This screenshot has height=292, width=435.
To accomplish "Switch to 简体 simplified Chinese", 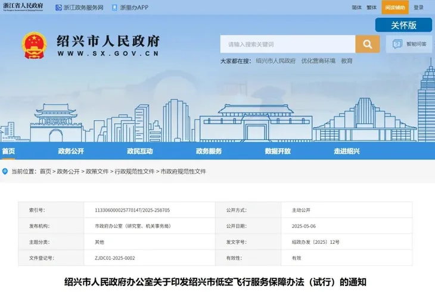I will pos(357,8).
